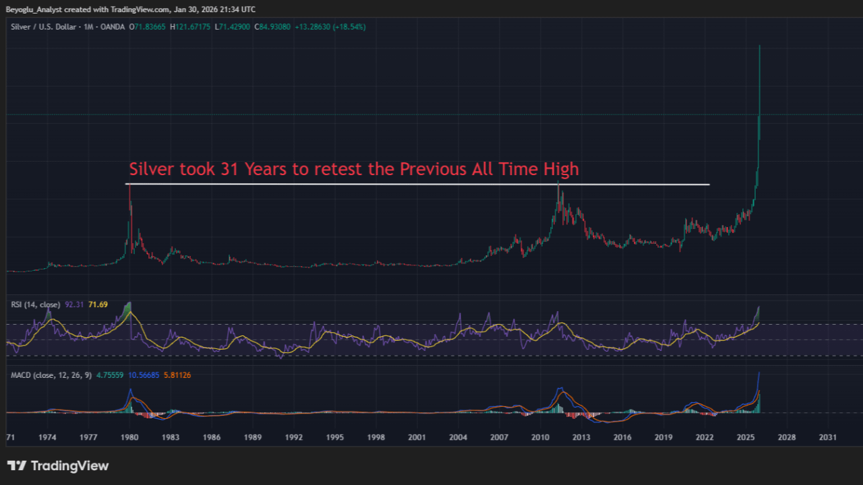Click the 1998 label on time axis

376,437
